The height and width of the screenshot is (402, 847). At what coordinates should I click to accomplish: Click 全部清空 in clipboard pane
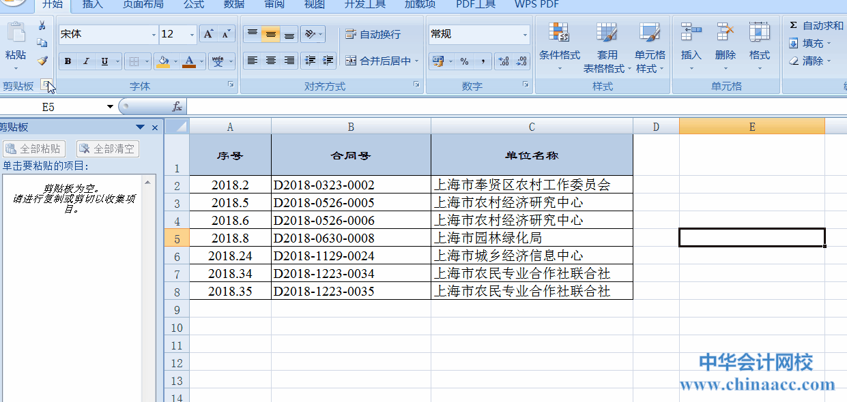pos(107,149)
